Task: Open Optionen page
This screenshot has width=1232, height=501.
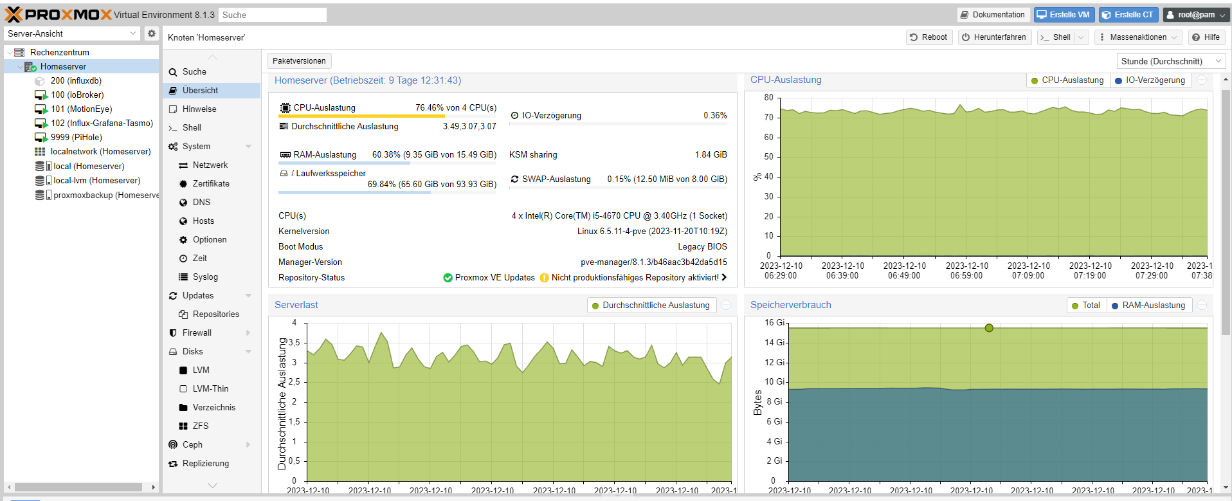Action: coord(210,239)
